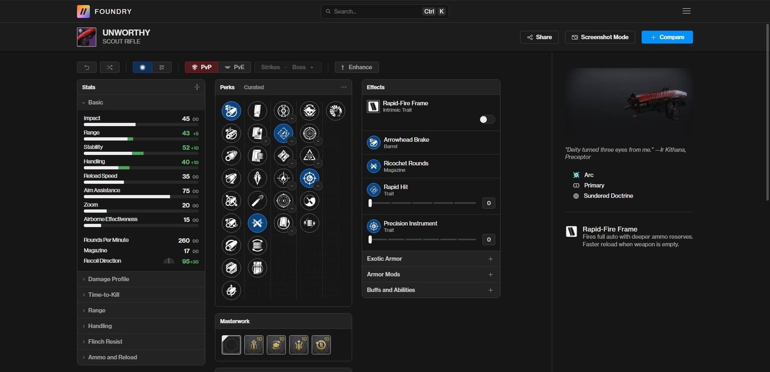Image resolution: width=770 pixels, height=372 pixels.
Task: Click the Precision Instrument stack slider
Action: (422, 238)
